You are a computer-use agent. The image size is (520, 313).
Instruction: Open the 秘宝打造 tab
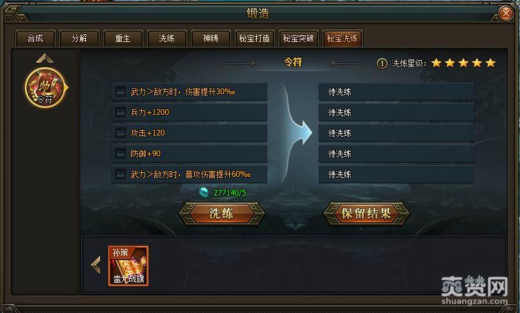click(254, 38)
